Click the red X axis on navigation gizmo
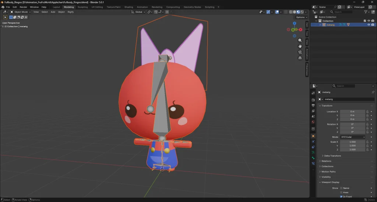 (300, 29)
